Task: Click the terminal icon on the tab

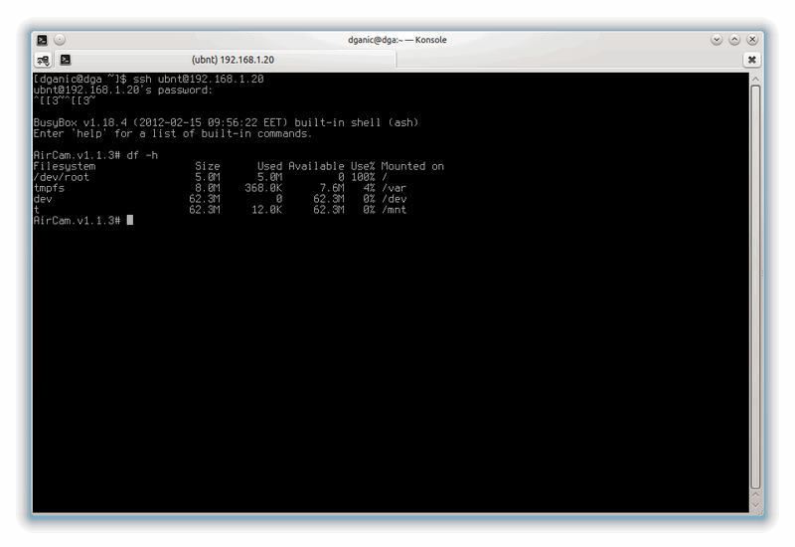Action: coord(66,60)
